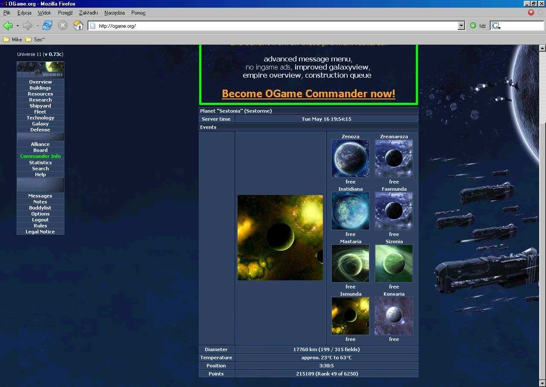Open the forward history dropdown arrow
The height and width of the screenshot is (387, 546).
pyautogui.click(x=38, y=26)
